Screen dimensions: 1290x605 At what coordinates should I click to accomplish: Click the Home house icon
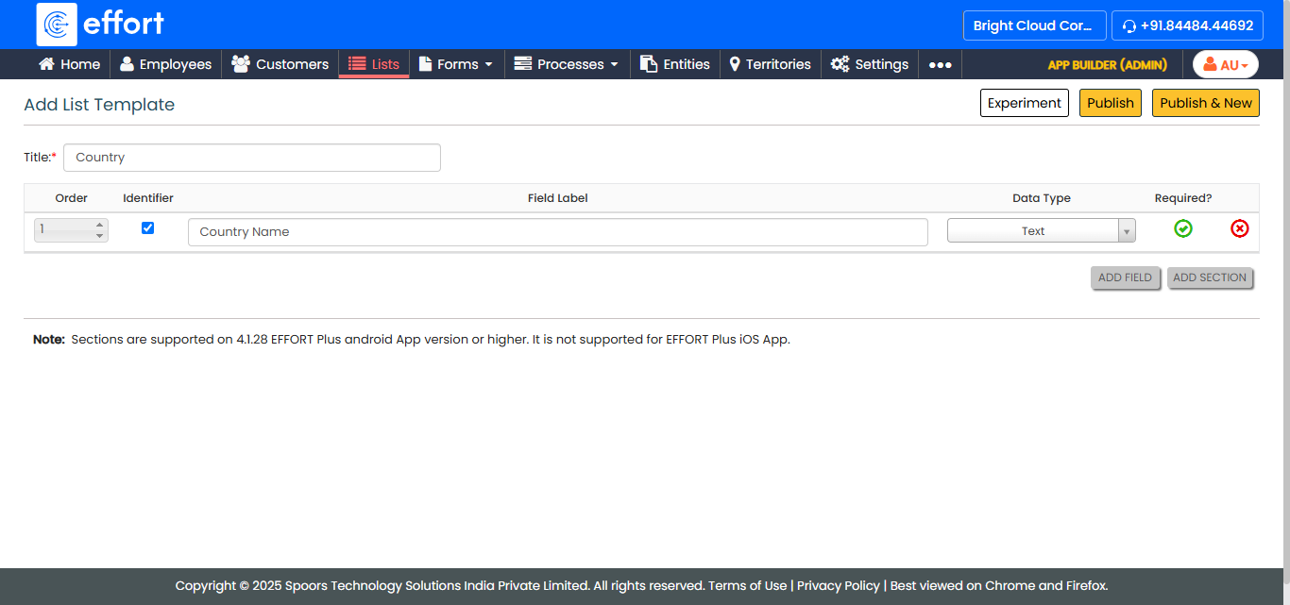pyautogui.click(x=46, y=64)
